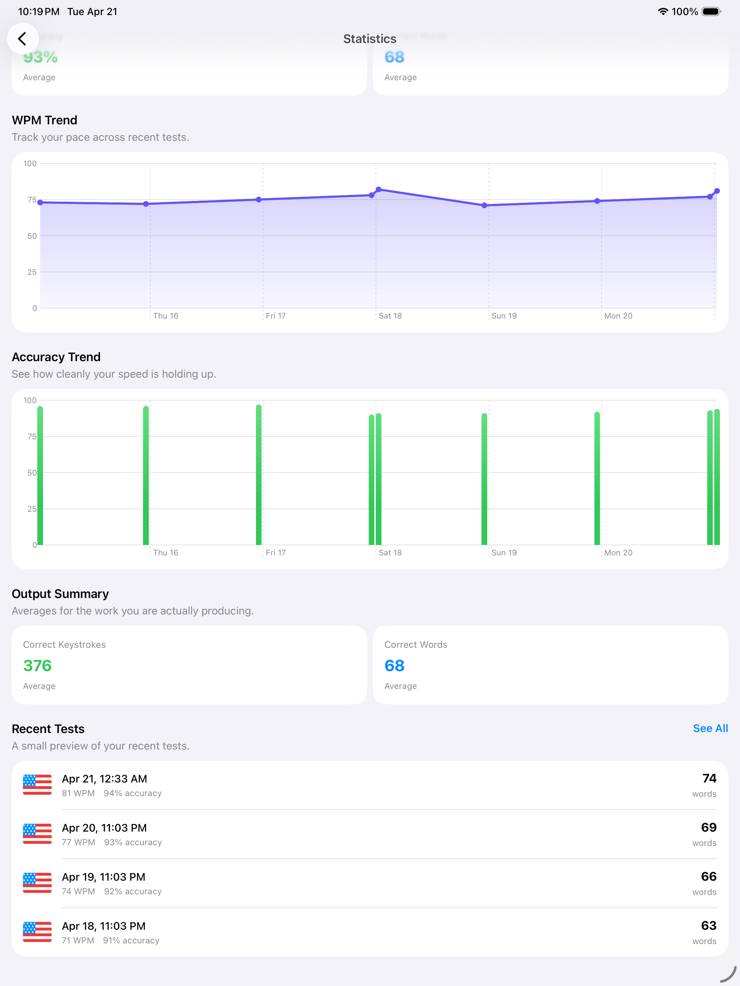Open the Apr 21, 12:33 AM test
This screenshot has height=986, width=740.
[x=370, y=785]
